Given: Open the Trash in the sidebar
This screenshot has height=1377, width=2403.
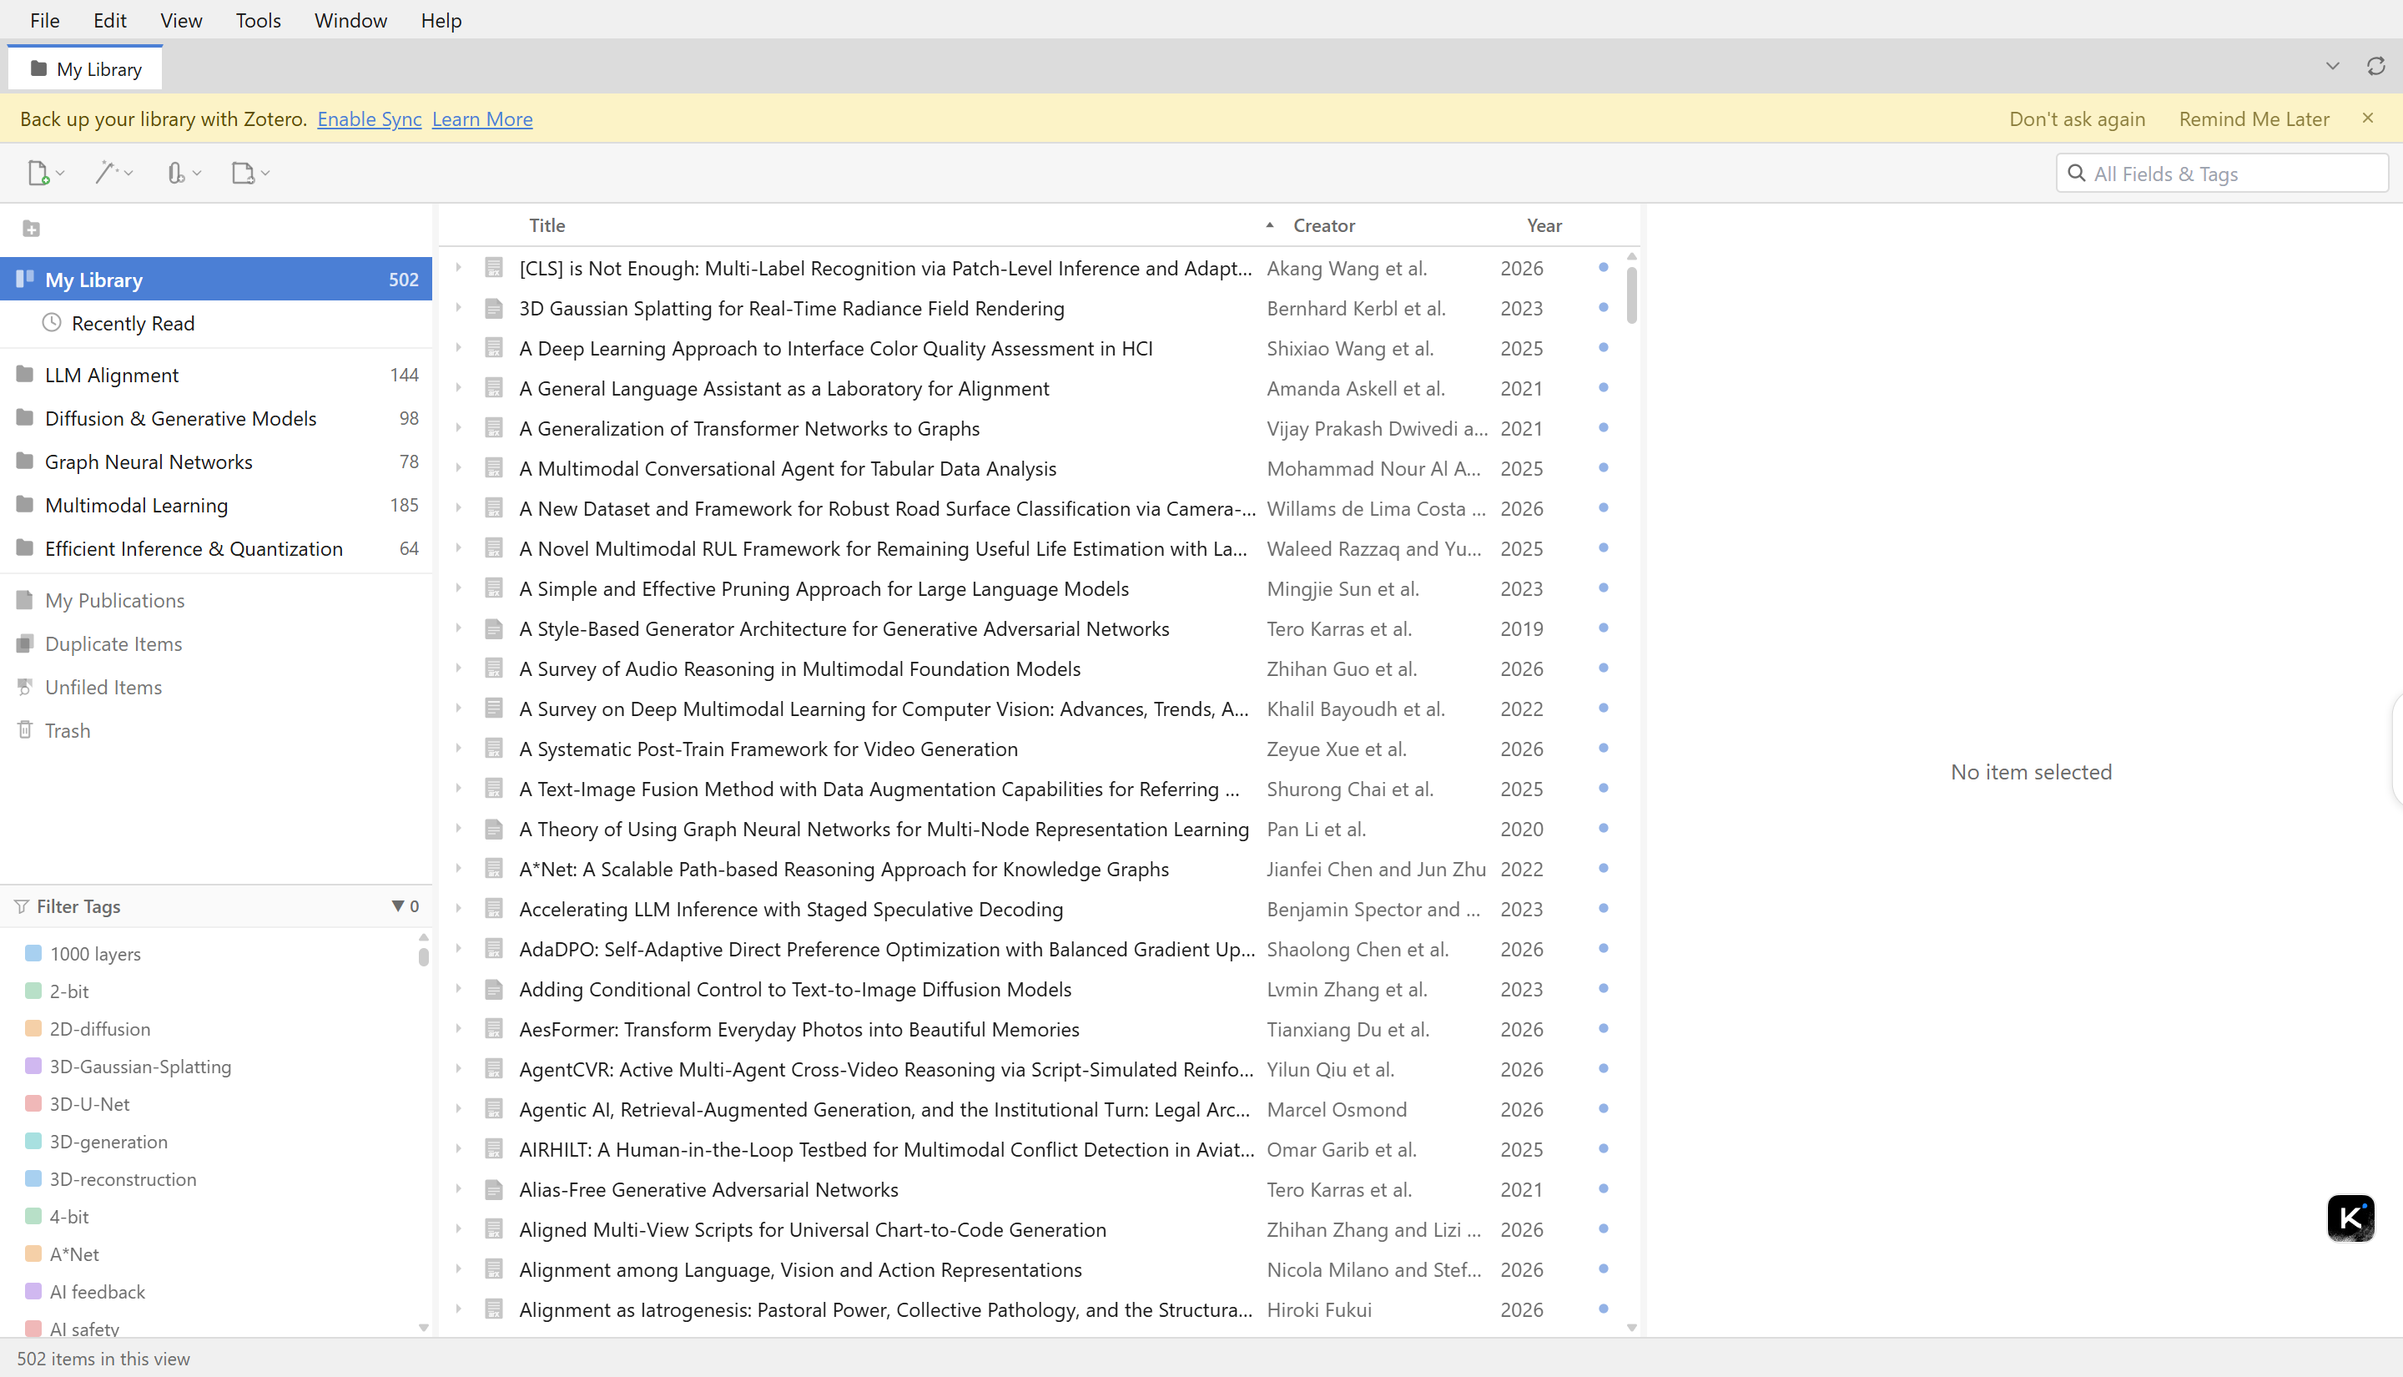Looking at the screenshot, I should [x=67, y=730].
